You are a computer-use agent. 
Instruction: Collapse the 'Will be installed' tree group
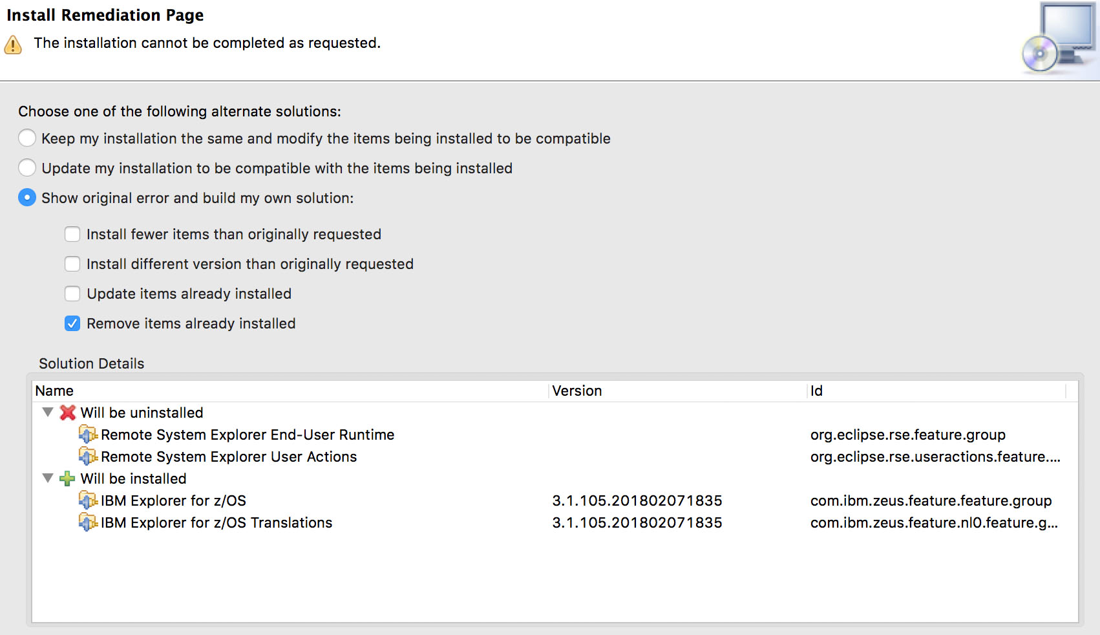click(x=47, y=478)
